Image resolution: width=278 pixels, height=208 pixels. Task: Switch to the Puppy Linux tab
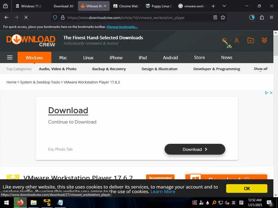159,6
